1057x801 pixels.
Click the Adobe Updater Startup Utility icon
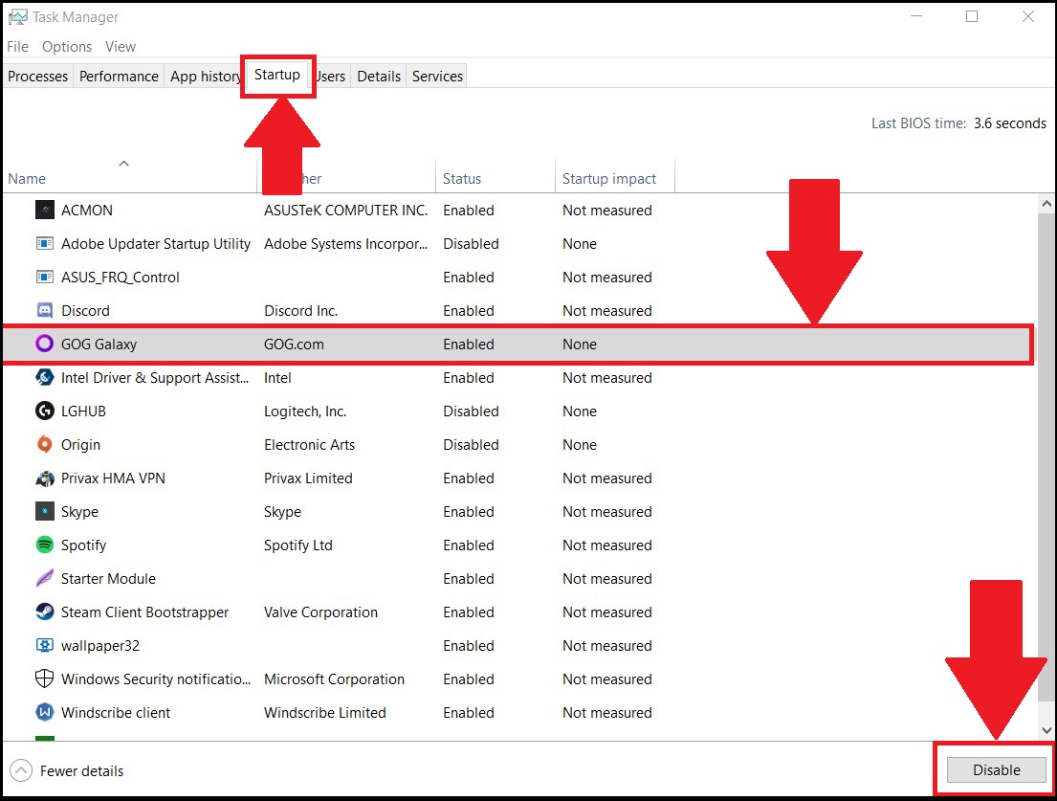[45, 243]
